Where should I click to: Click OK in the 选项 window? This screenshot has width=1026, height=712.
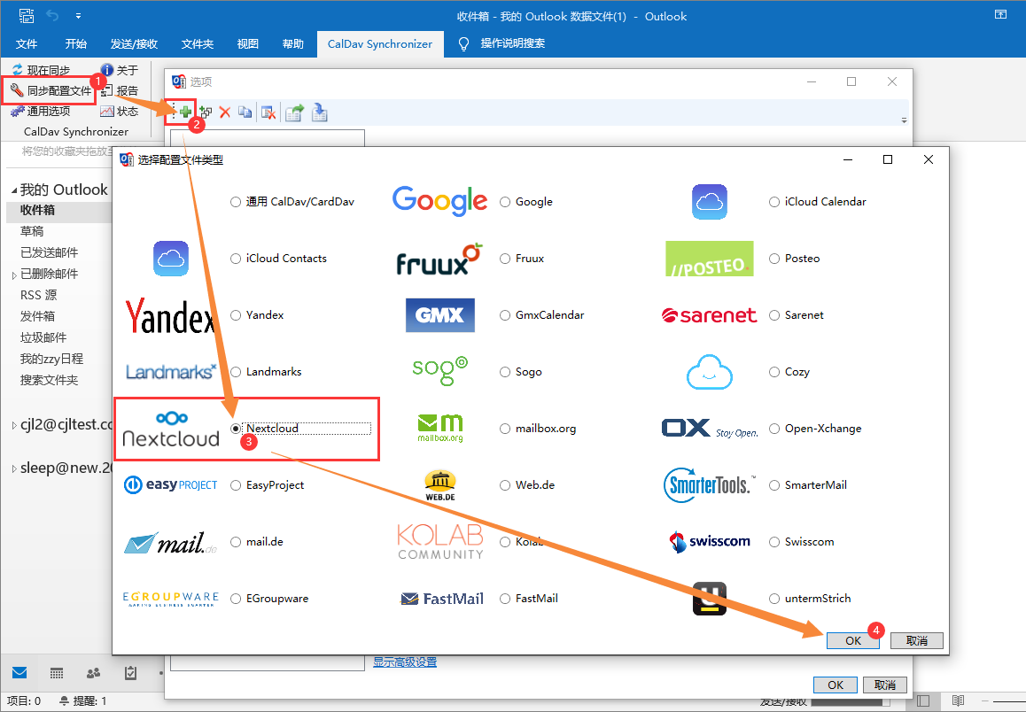coord(835,685)
